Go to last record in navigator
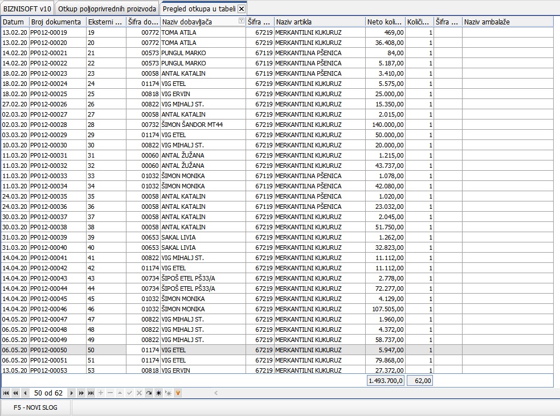Image resolution: width=560 pixels, height=416 pixels. pyautogui.click(x=91, y=393)
